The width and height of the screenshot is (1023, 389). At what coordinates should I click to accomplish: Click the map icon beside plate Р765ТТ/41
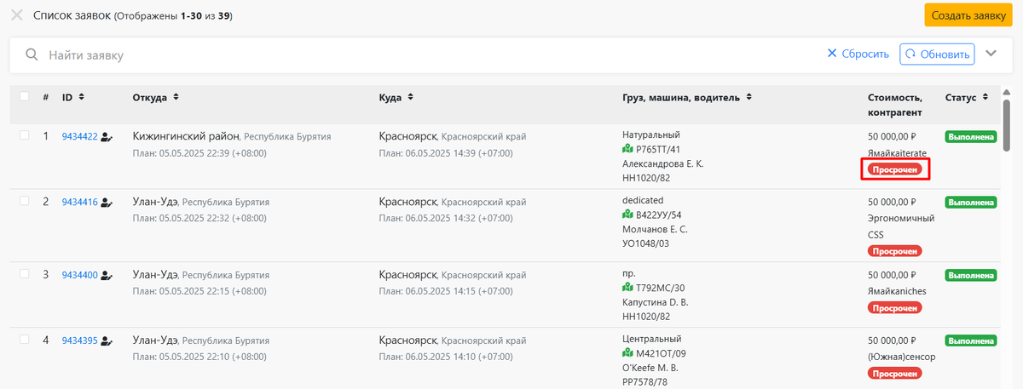pyautogui.click(x=628, y=149)
